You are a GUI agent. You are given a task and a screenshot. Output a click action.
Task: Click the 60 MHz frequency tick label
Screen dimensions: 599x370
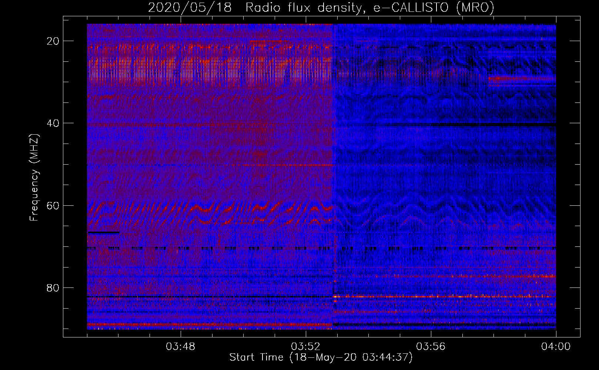click(x=53, y=205)
